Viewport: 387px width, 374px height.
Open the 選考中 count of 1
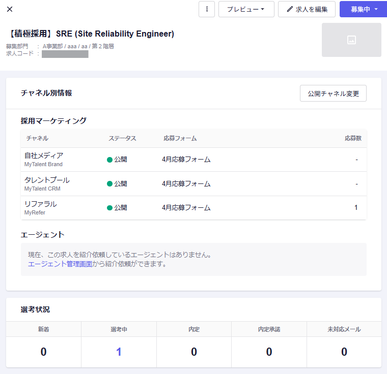(119, 352)
